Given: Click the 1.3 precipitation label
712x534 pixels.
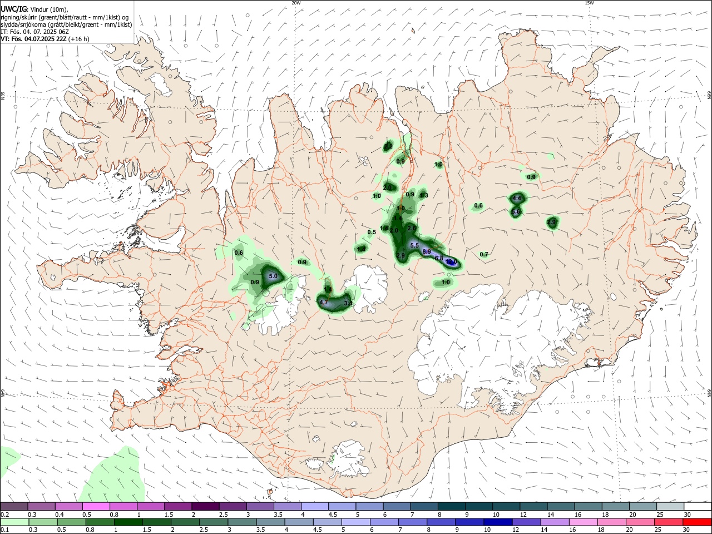Looking at the screenshot, I should tap(424, 195).
